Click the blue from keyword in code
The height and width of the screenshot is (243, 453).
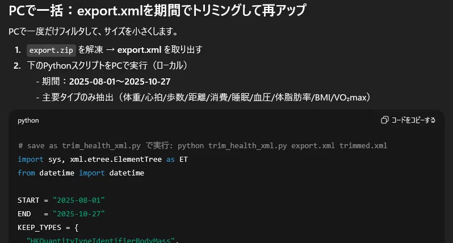coord(26,173)
